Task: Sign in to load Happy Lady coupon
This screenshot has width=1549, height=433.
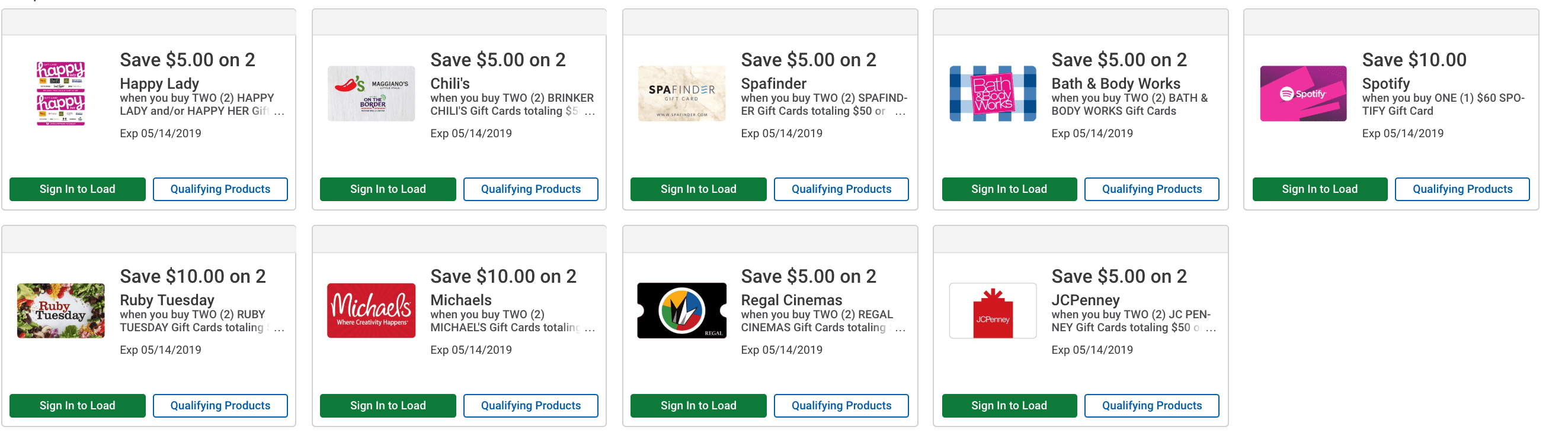Action: pyautogui.click(x=78, y=189)
